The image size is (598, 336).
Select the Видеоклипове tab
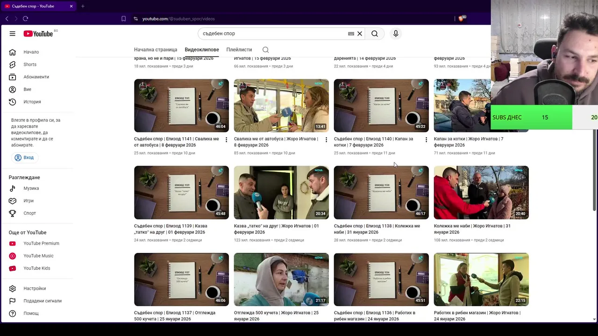click(x=202, y=49)
